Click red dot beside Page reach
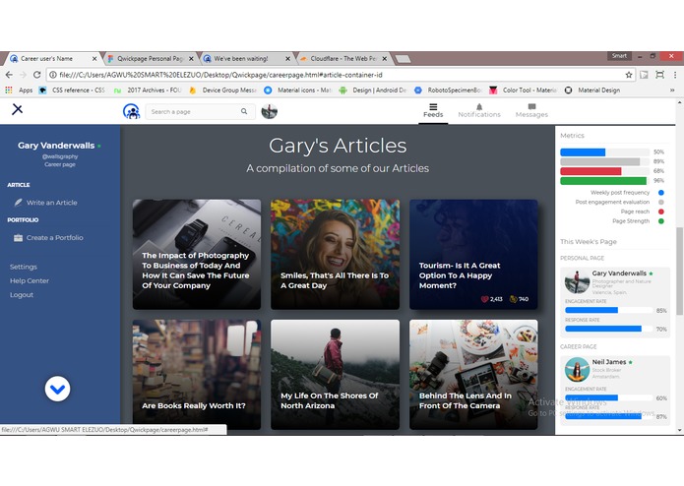This screenshot has width=684, height=486. [x=661, y=212]
